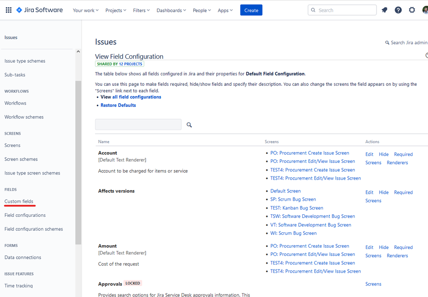
Task: Open TSW: Software Development Bug Screen
Action: tap(312, 216)
